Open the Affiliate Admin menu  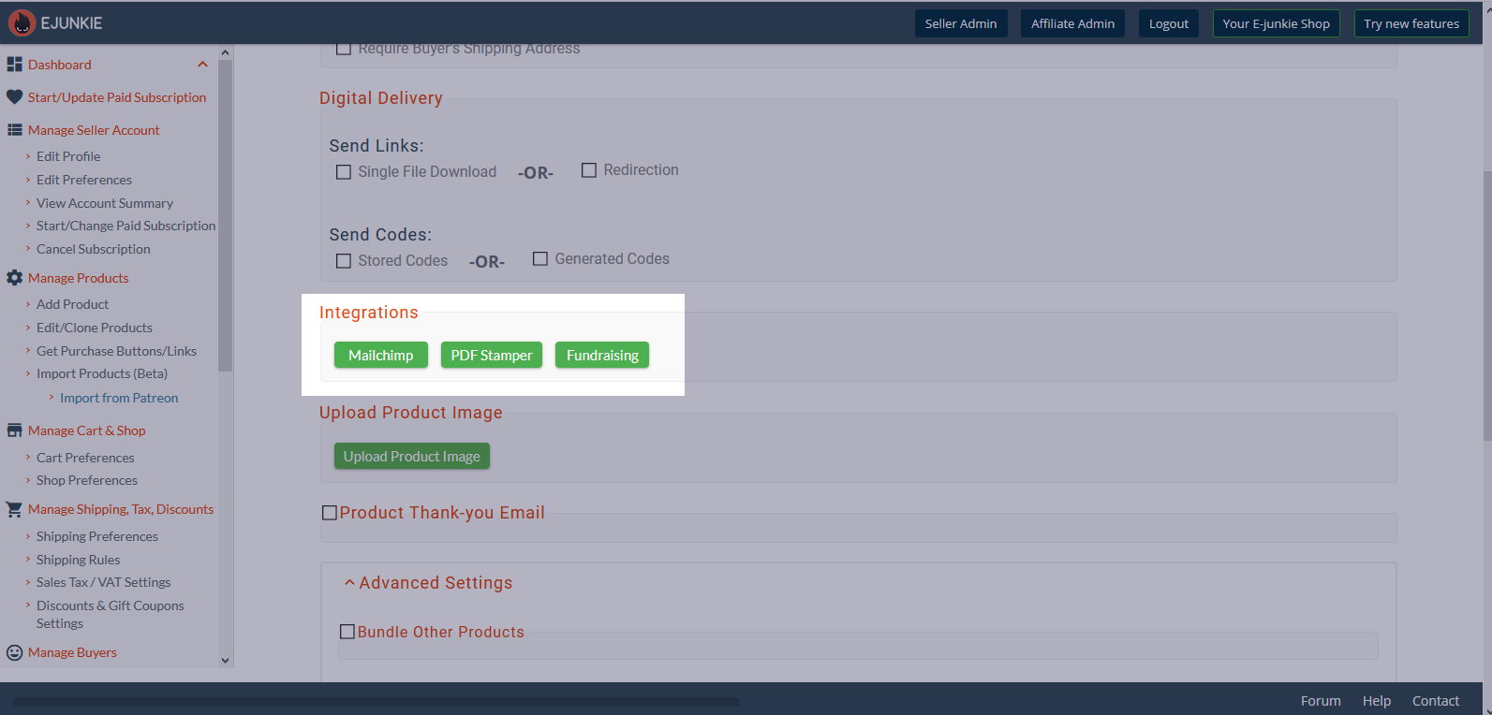(x=1072, y=23)
